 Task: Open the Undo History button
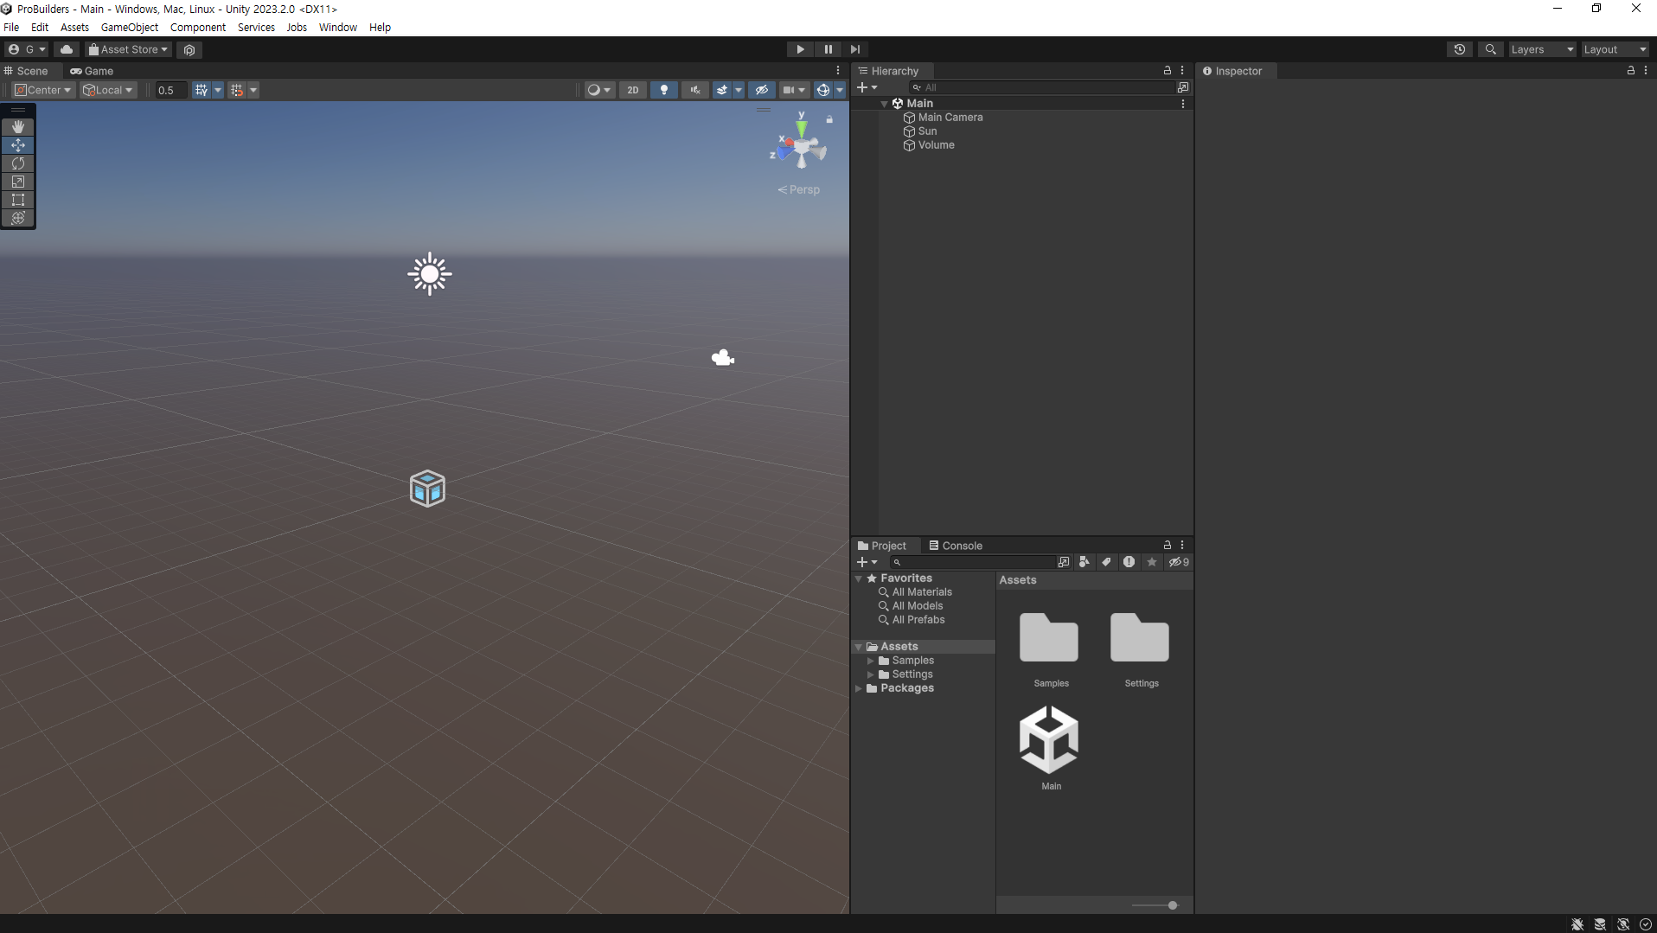point(1460,49)
